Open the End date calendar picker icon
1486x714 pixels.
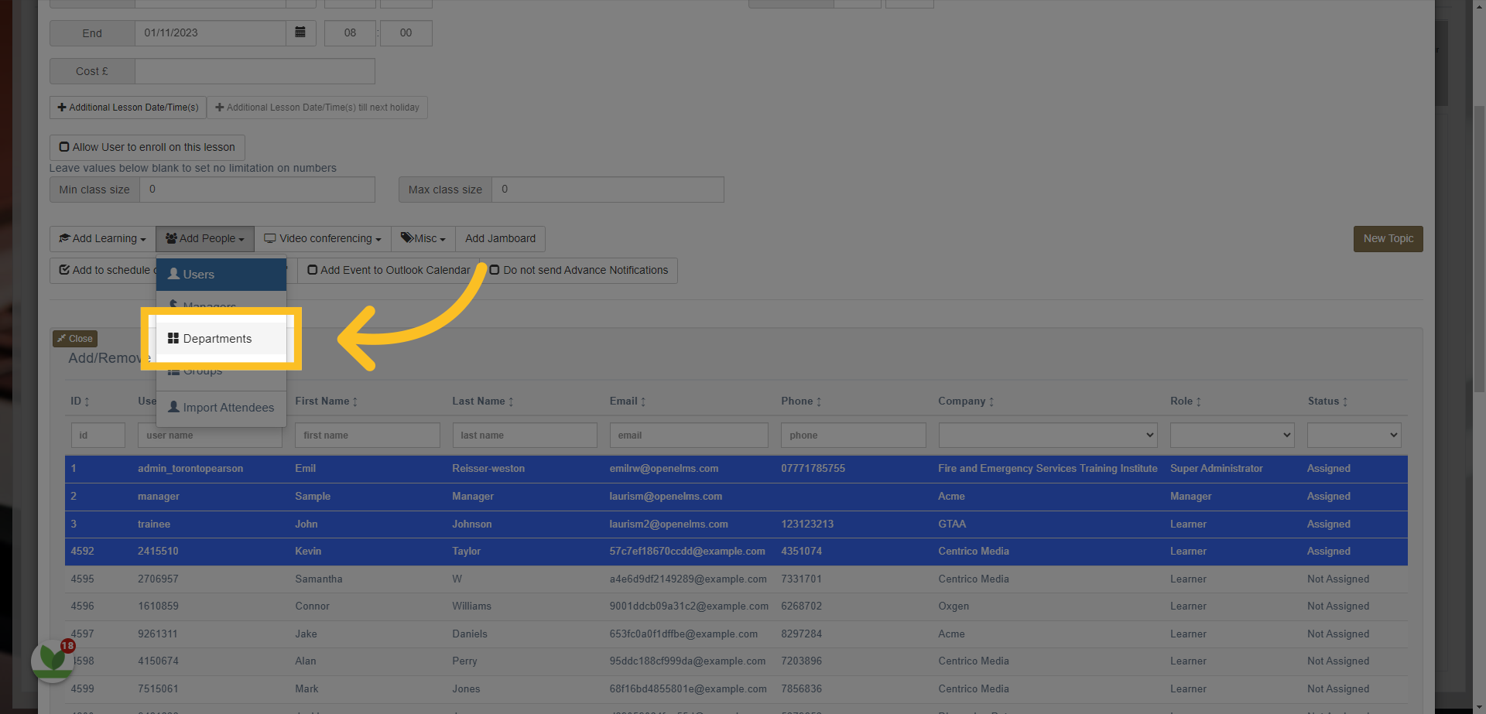[300, 32]
